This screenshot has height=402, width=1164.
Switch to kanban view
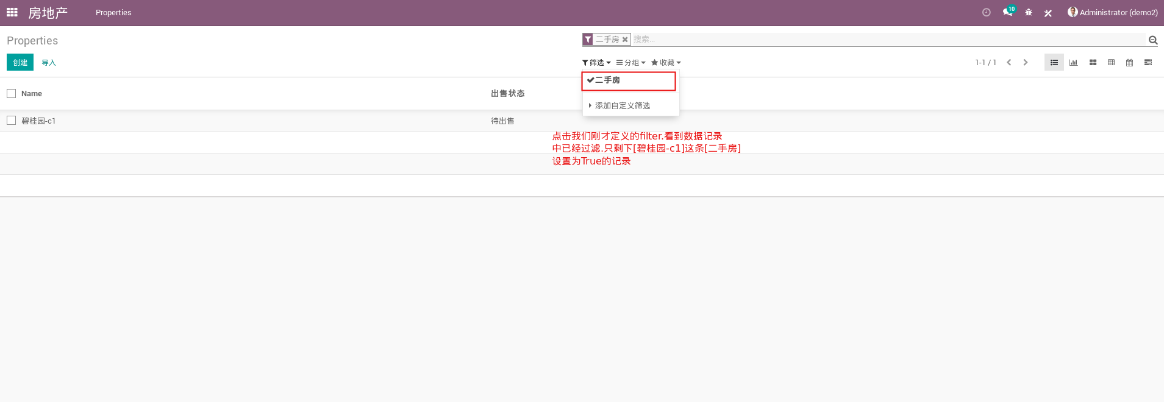pos(1093,63)
